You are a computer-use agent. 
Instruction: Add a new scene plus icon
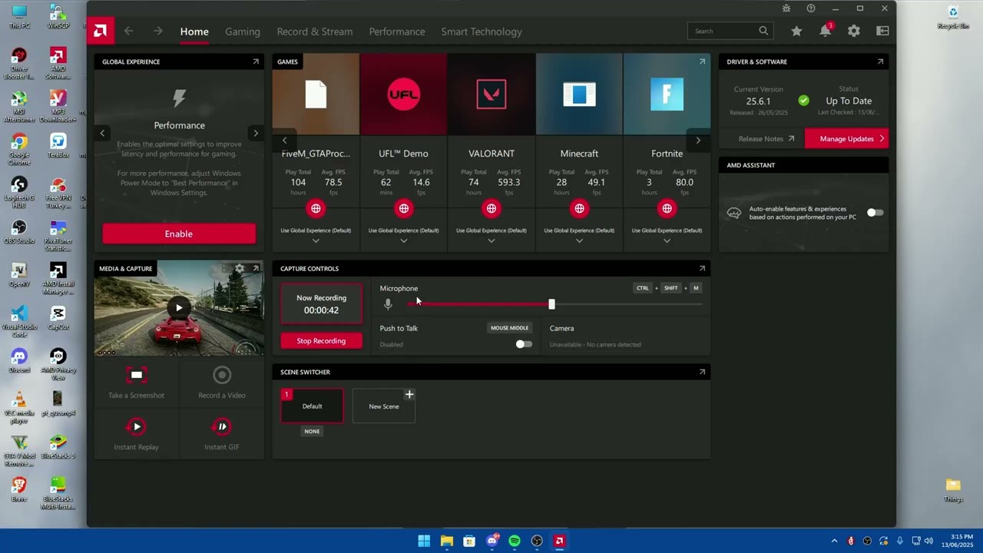pyautogui.click(x=409, y=394)
